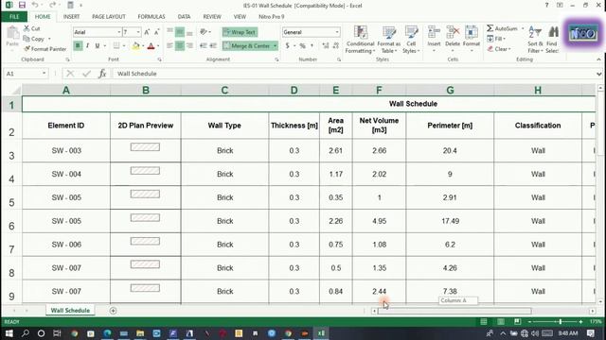The image size is (606, 340).
Task: Align text to the right
Action: click(189, 46)
